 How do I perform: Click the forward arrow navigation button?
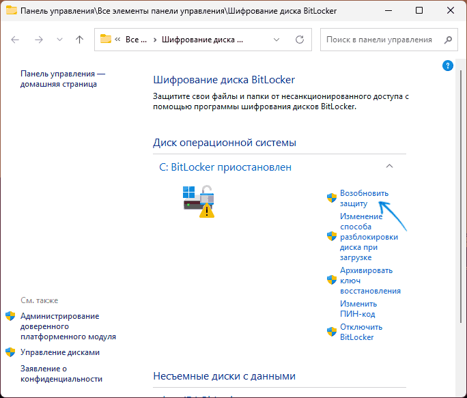39,40
